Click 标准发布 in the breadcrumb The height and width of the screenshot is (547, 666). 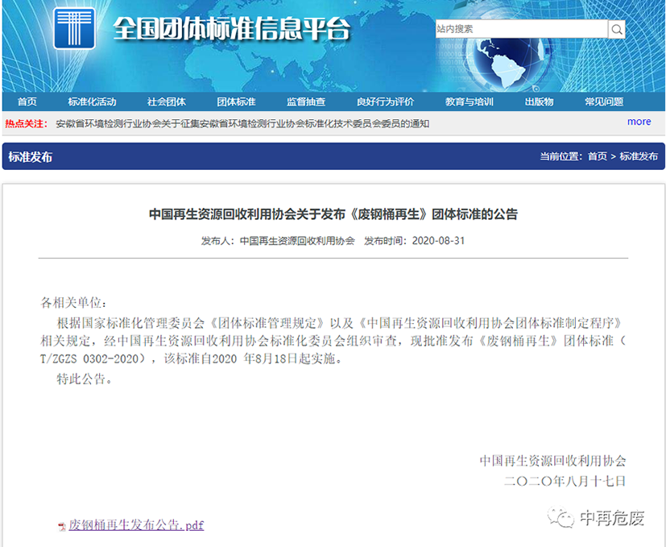[x=639, y=156]
